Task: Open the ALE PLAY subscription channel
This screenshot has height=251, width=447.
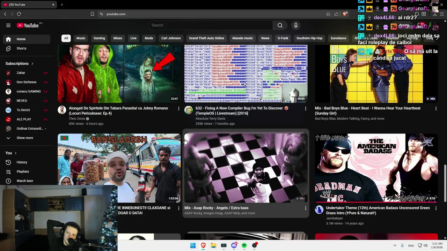Action: click(x=26, y=119)
